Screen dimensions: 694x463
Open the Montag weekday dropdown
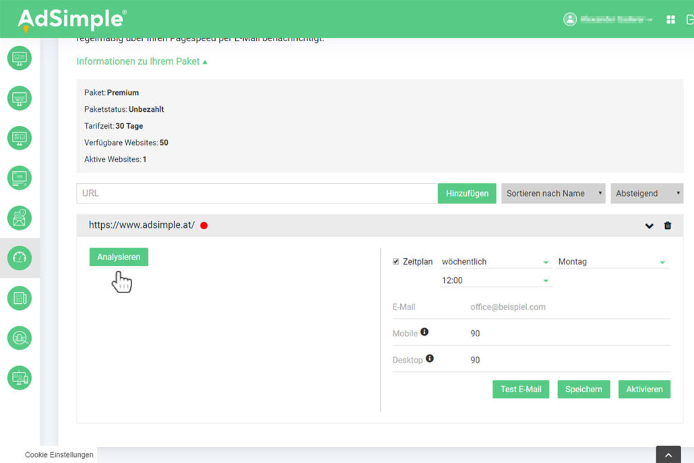tap(612, 262)
